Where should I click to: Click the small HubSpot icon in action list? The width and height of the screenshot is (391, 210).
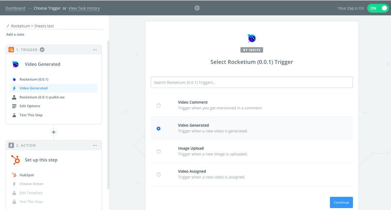coord(14,175)
